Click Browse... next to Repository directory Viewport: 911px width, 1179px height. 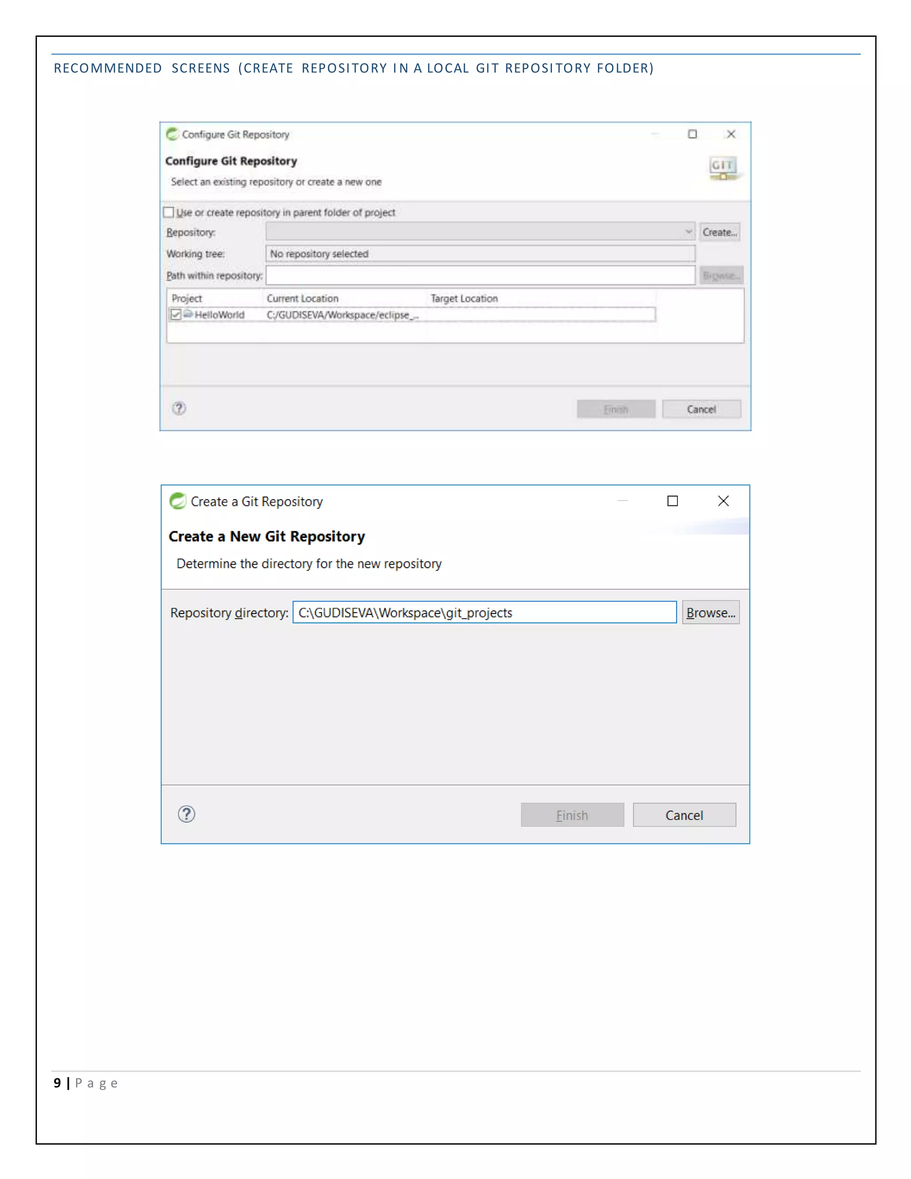710,612
